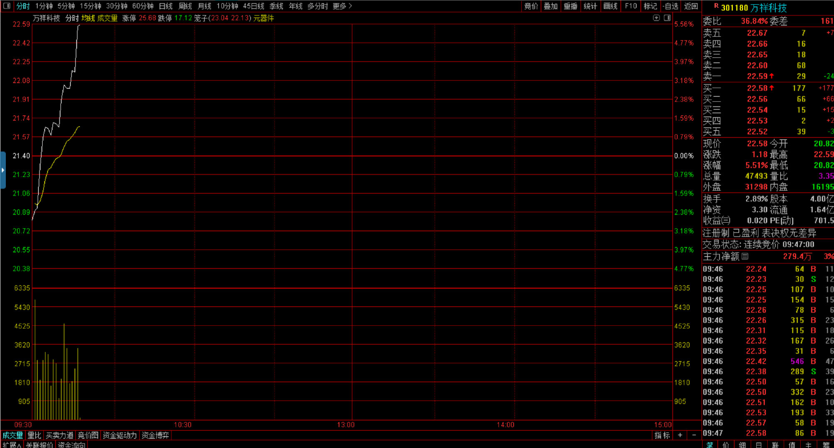Toggle 画线 drawing mode

(x=610, y=6)
